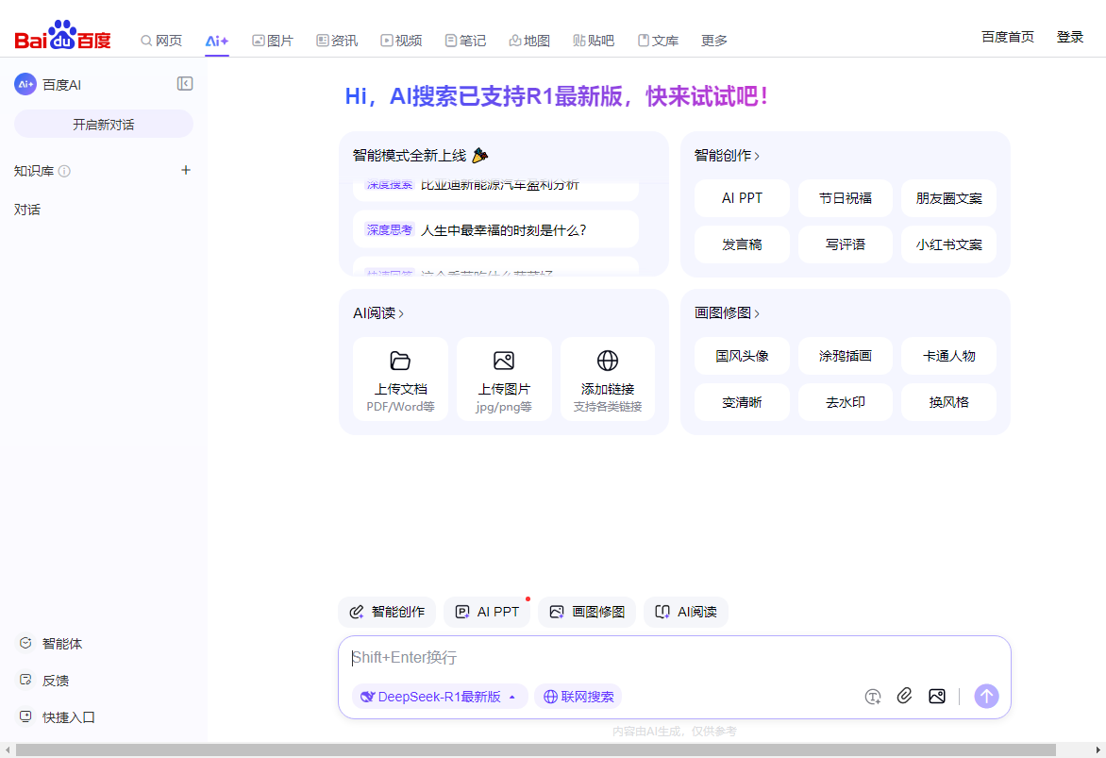Click 智能创作 chip above input box
1106x758 pixels.
pyautogui.click(x=387, y=612)
